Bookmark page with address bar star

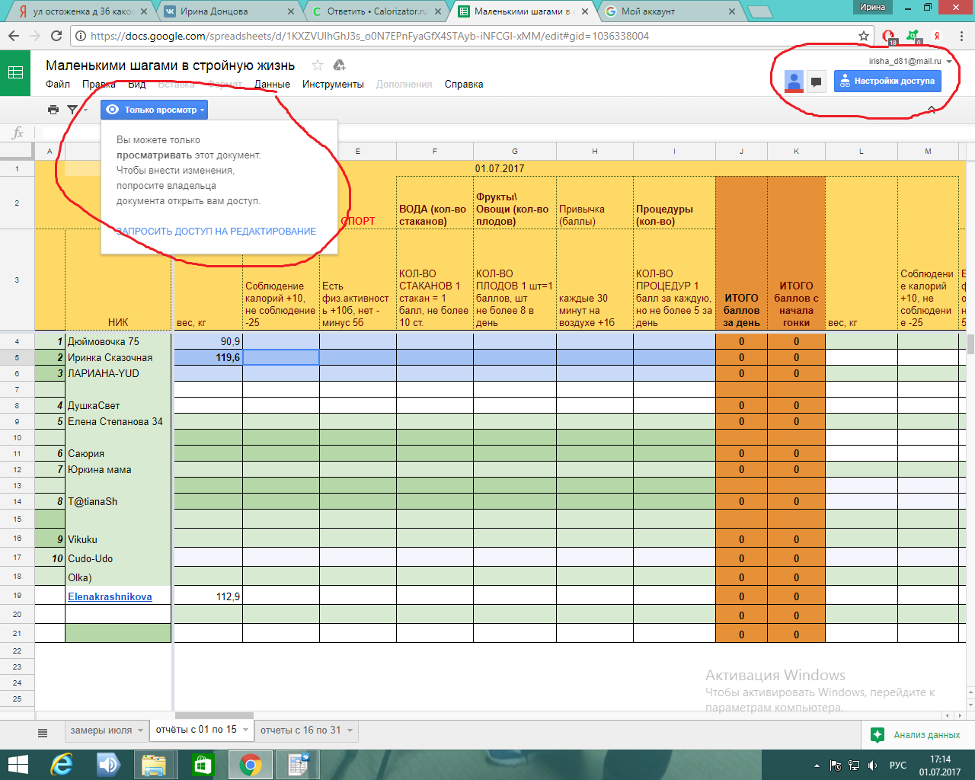pos(863,36)
